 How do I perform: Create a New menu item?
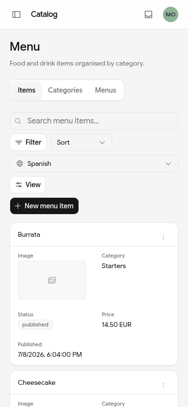(x=44, y=206)
